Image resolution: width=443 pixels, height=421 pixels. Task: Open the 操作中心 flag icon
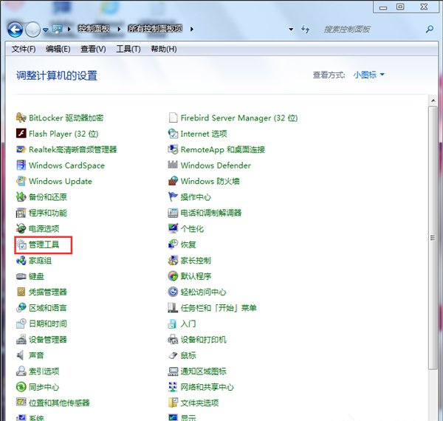[x=173, y=196]
